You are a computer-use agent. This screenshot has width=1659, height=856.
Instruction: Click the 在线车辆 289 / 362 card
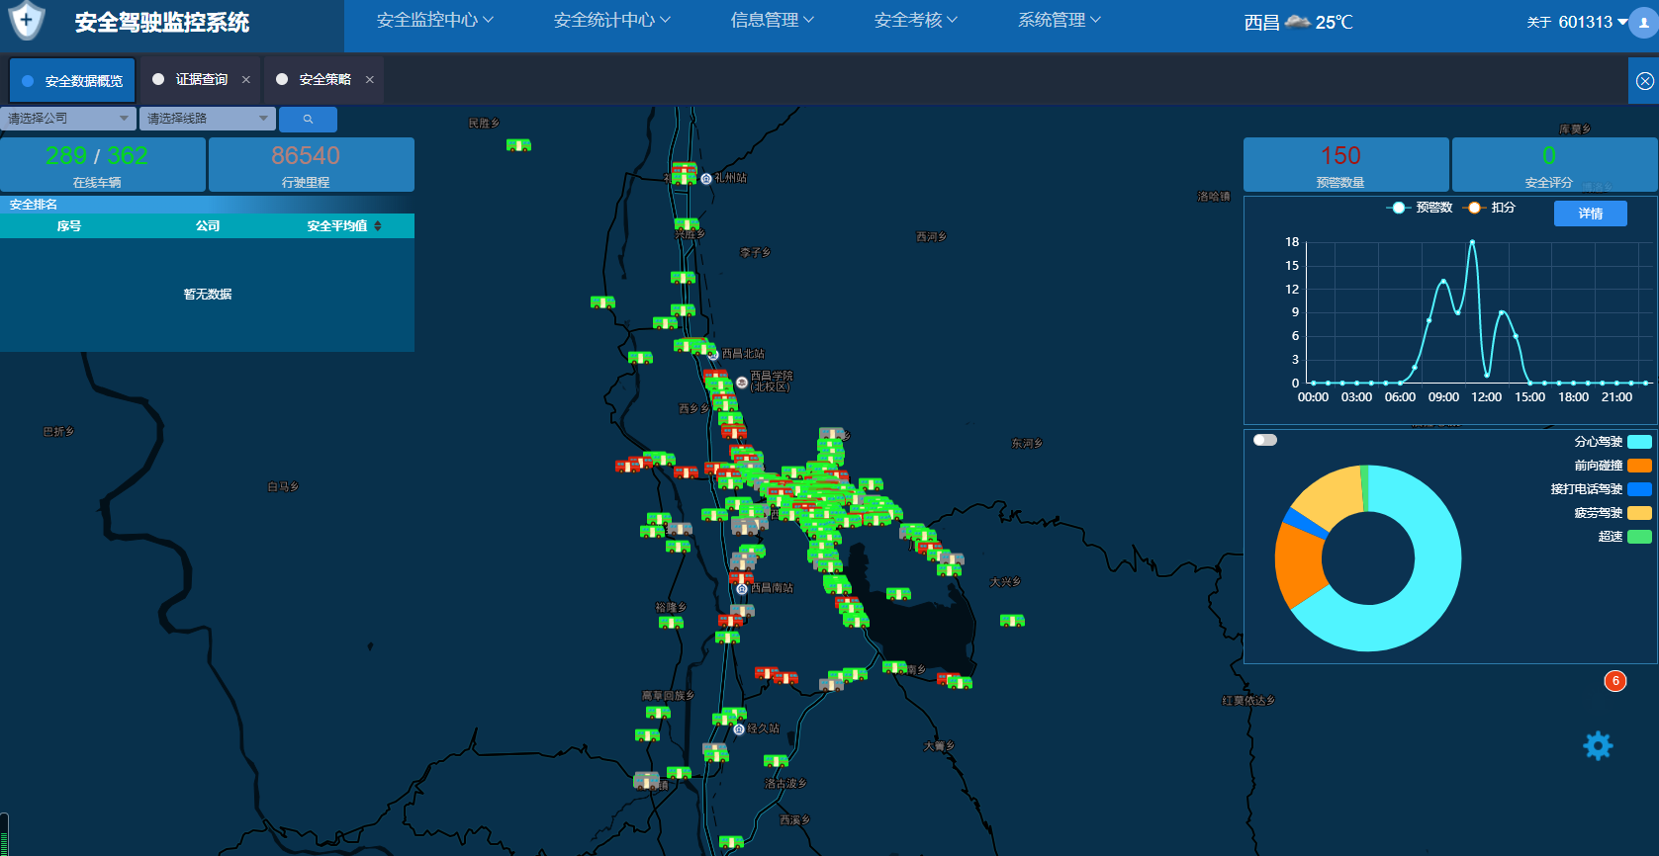point(103,164)
